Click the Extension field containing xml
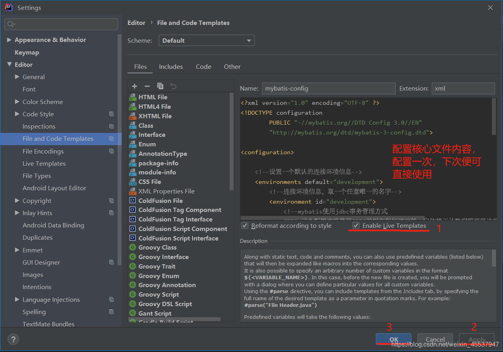503x352 pixels. 463,88
